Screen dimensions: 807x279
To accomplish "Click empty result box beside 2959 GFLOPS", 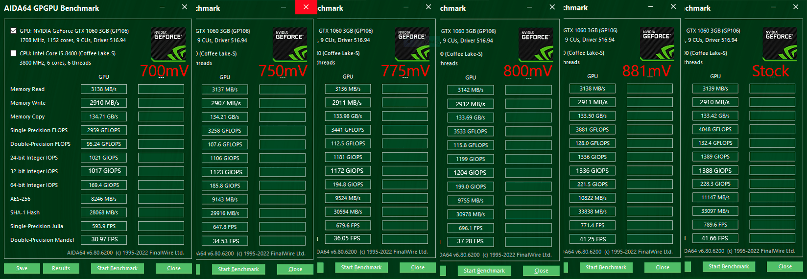I will tap(161, 130).
